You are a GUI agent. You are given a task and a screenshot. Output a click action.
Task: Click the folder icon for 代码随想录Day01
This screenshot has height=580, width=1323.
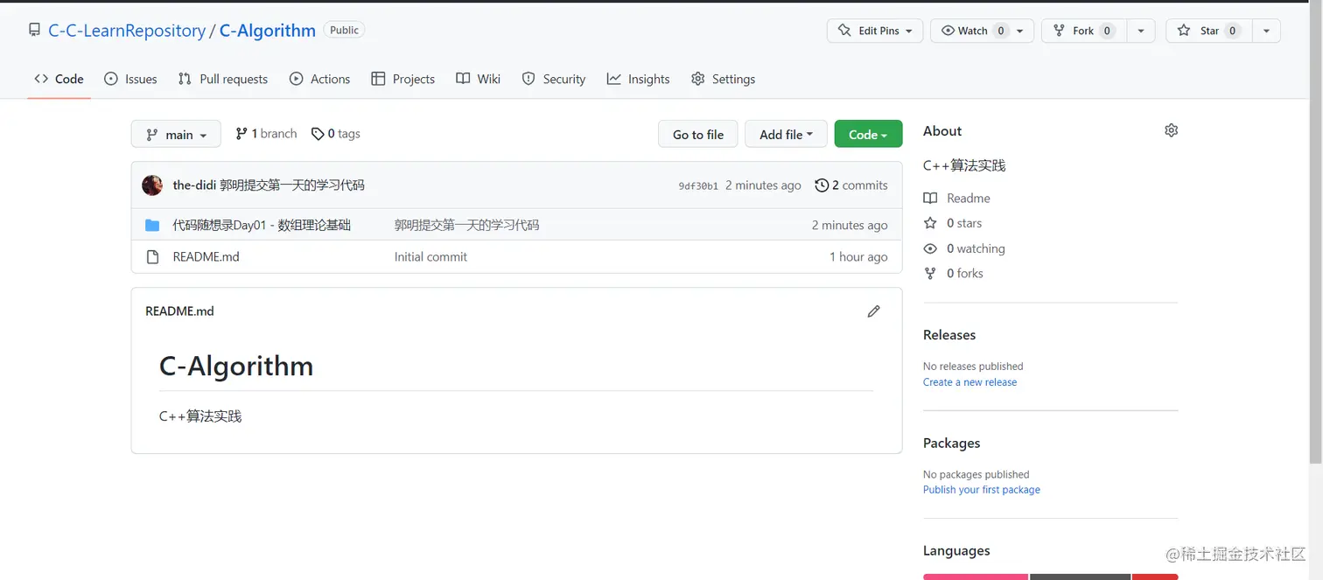(152, 226)
